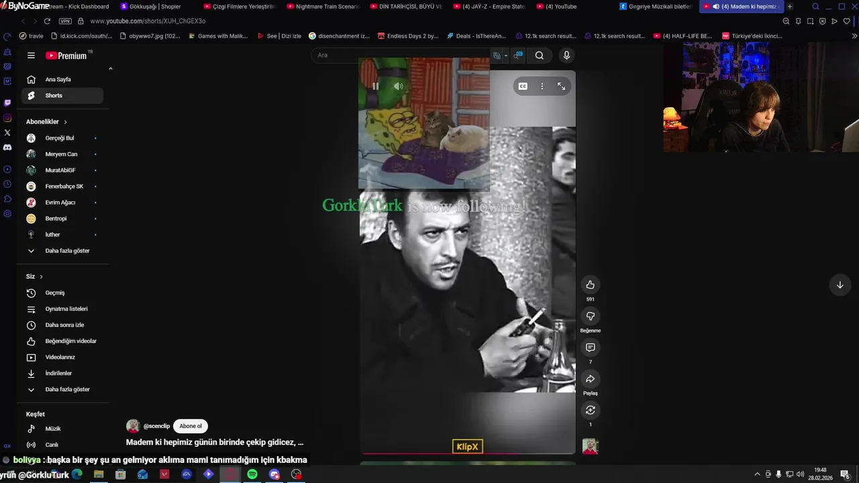Screen dimensions: 859x483
Task: Click the browser zoom-out magnifier icon
Action: pos(786,21)
